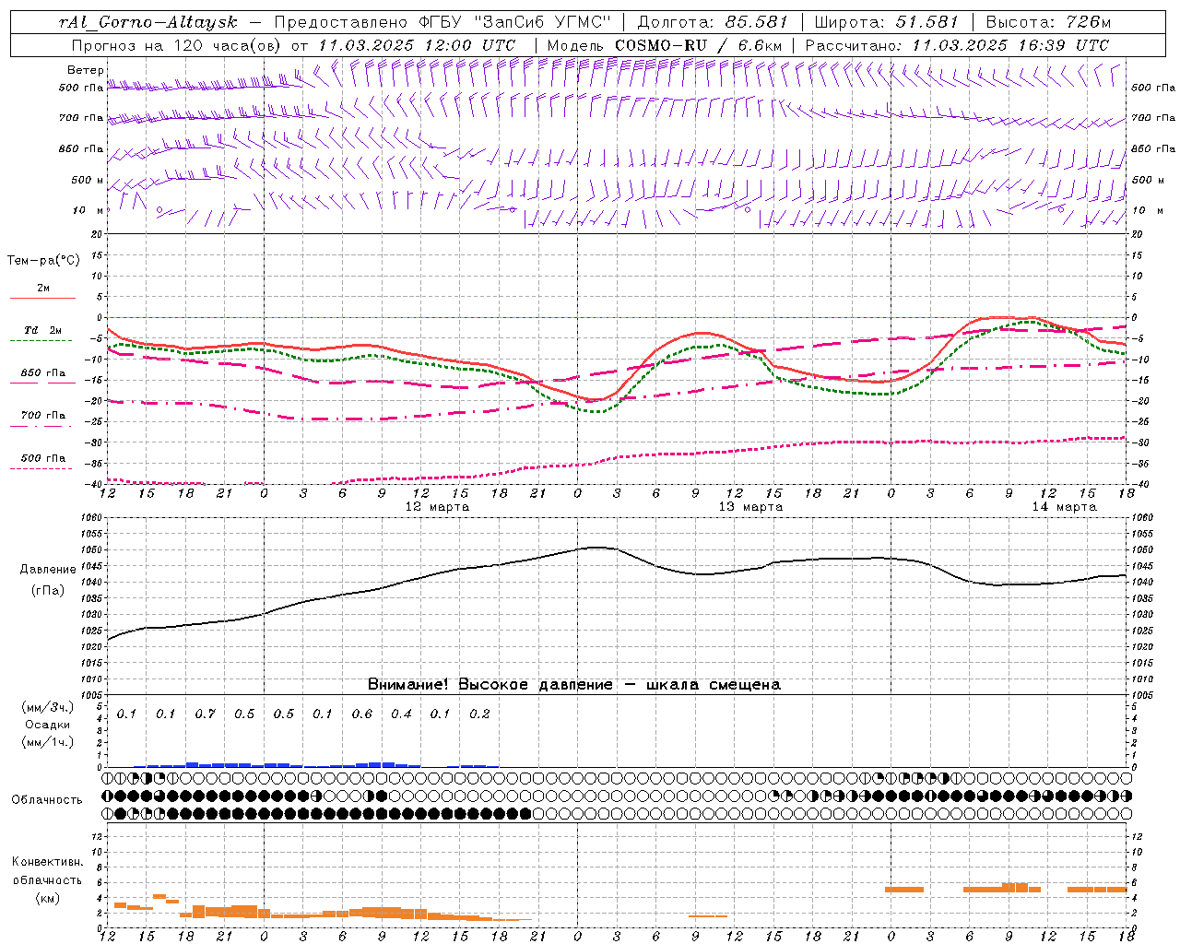Image resolution: width=1180 pixels, height=944 pixels.
Task: Click the '700 гПа' temperature legend entry
Action: (x=43, y=416)
